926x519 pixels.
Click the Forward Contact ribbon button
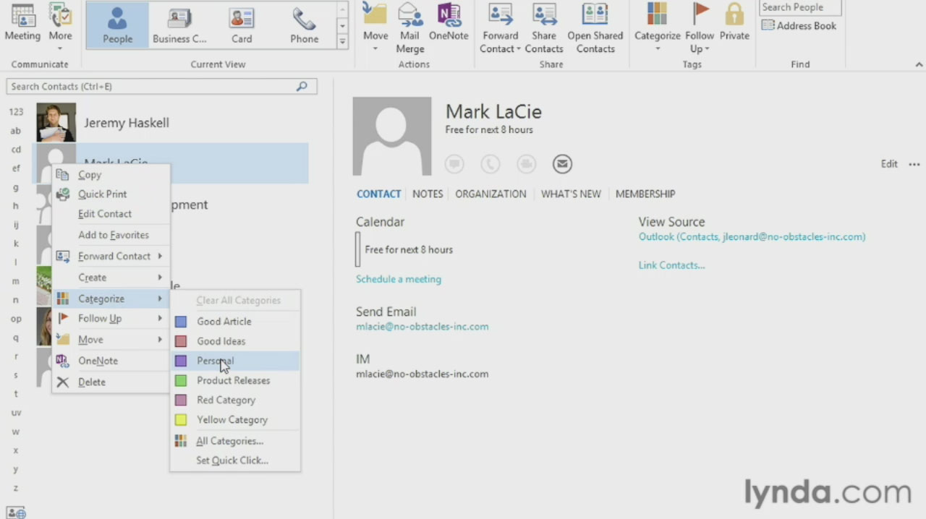click(x=500, y=28)
